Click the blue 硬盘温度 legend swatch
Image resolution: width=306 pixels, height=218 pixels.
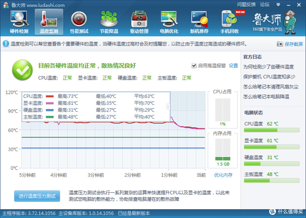(x=50, y=110)
